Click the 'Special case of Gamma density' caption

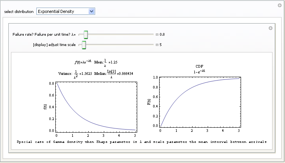[141, 142]
